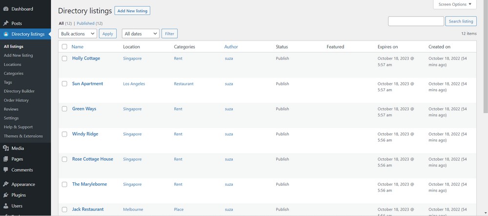Check the Jack Restaurant row checkbox
Image resolution: width=488 pixels, height=216 pixels.
pyautogui.click(x=64, y=210)
